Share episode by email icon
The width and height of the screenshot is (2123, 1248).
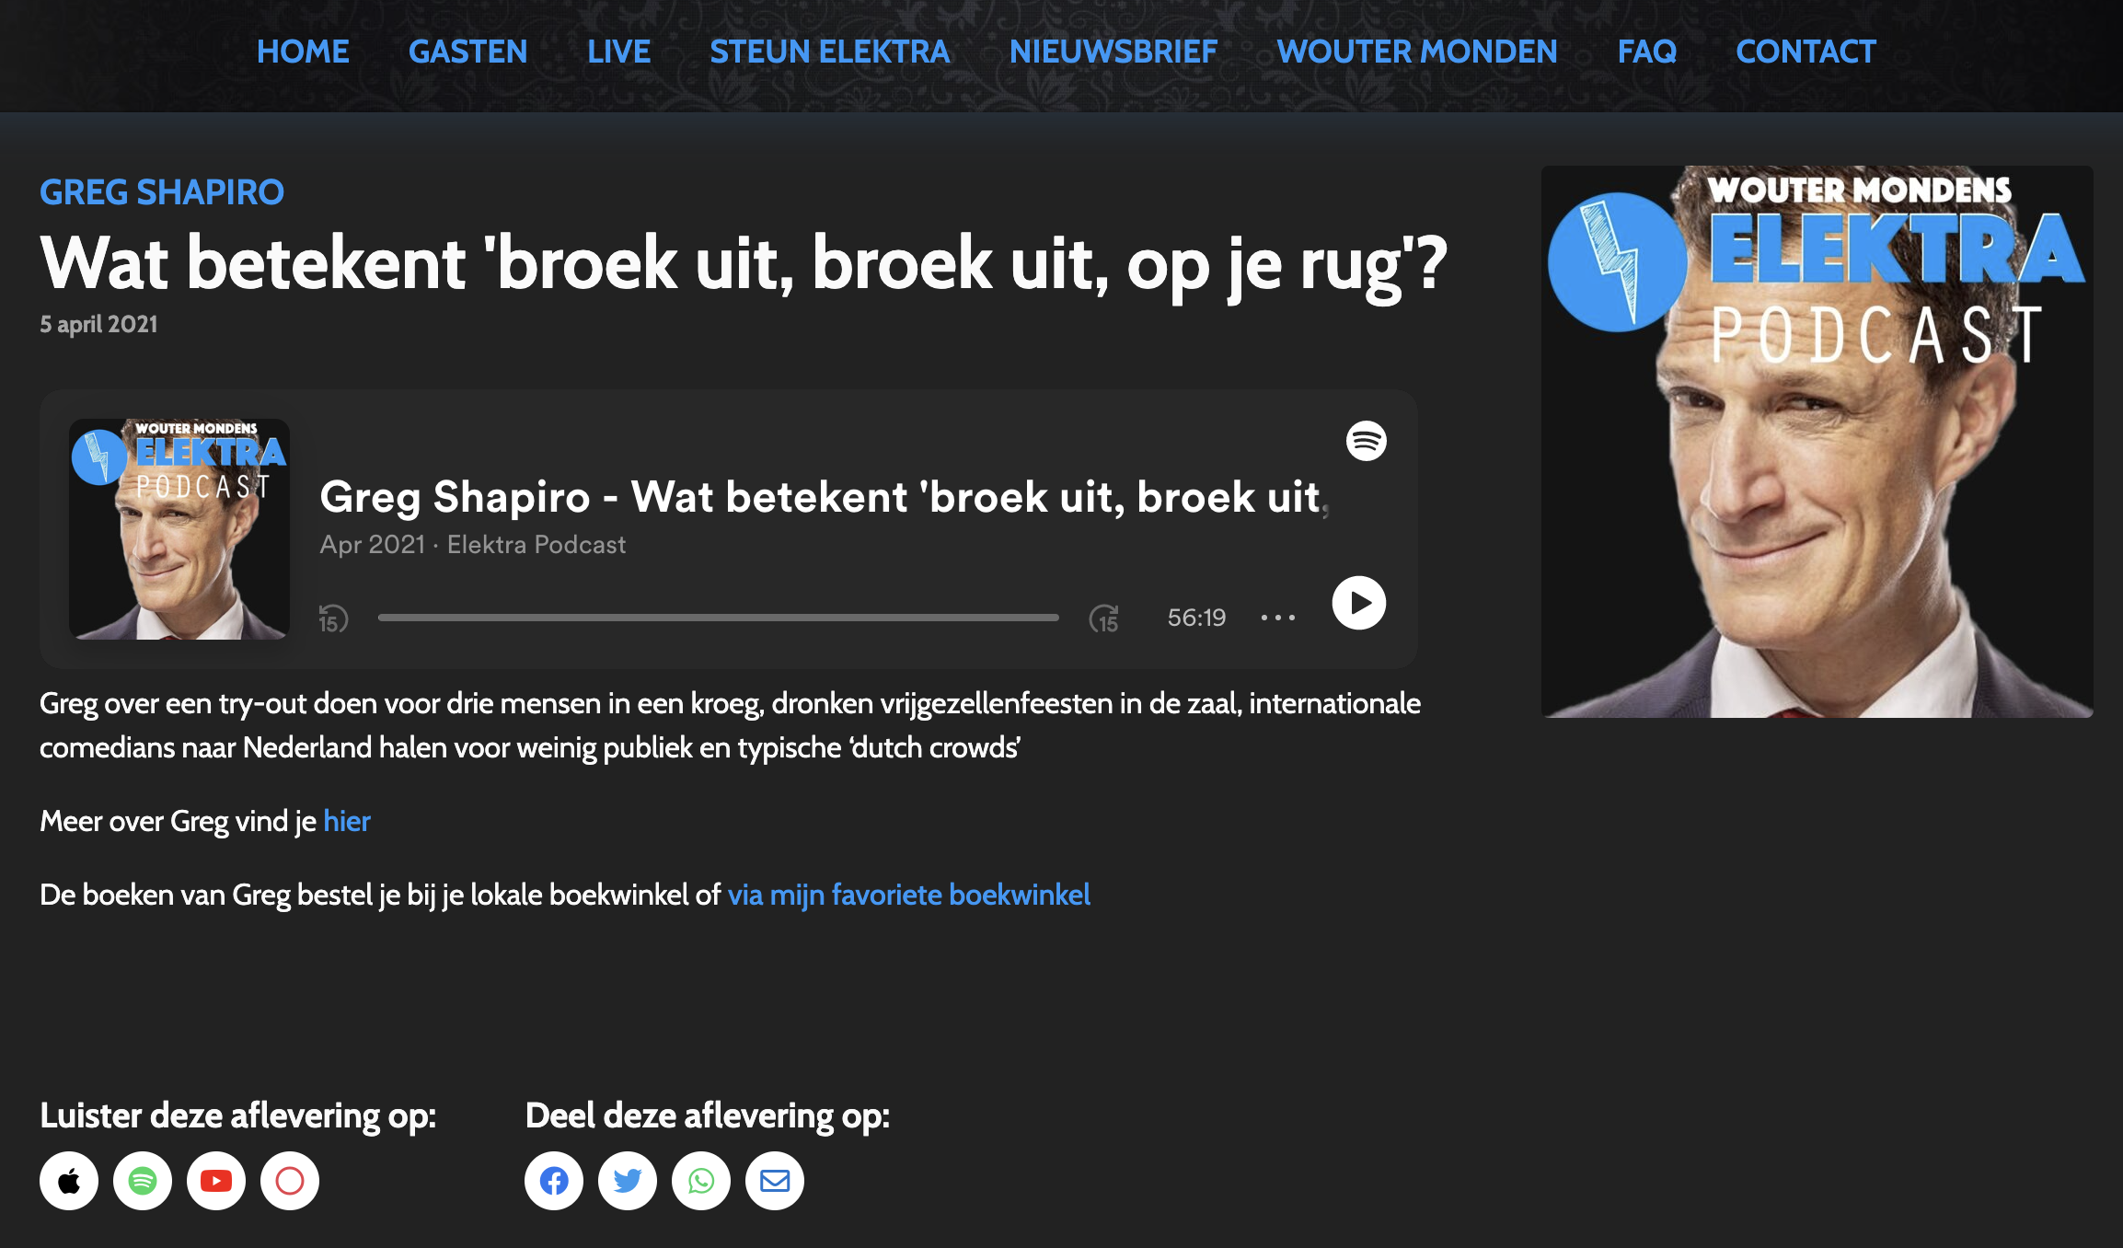pos(775,1181)
